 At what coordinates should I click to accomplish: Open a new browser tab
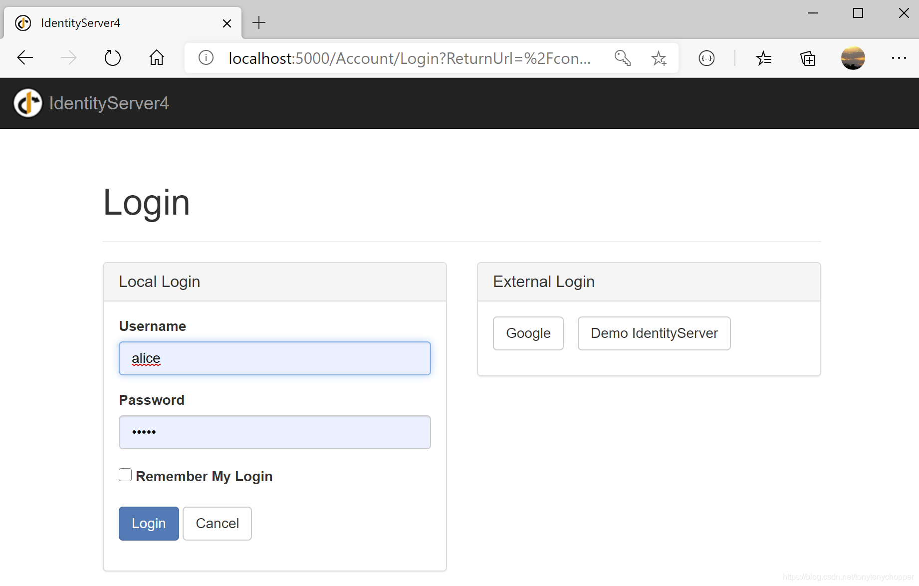pos(259,22)
